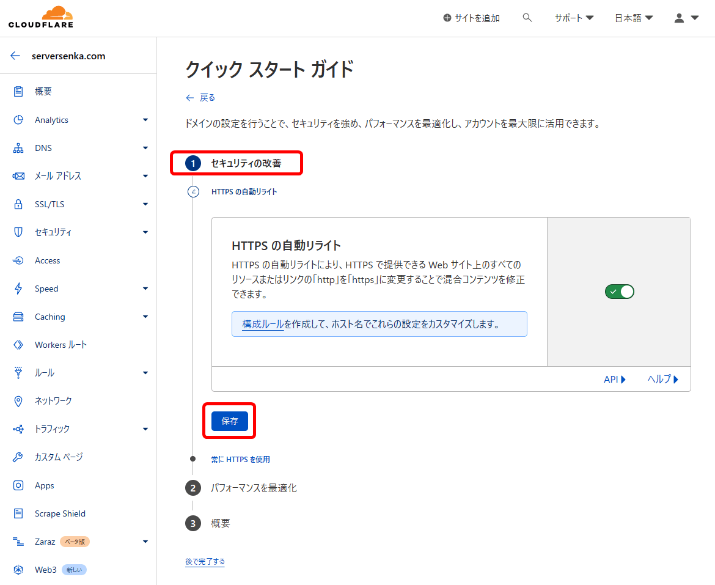Disable the HTTPS の自動リライト switch

(x=619, y=292)
